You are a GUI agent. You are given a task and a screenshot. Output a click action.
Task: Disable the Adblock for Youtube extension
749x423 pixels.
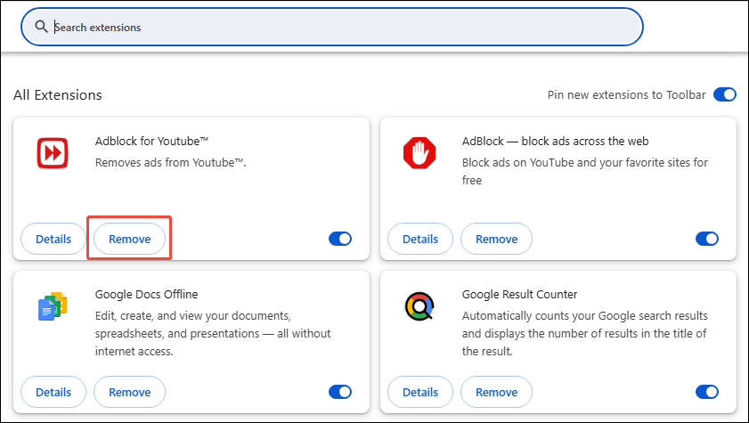[x=340, y=239]
